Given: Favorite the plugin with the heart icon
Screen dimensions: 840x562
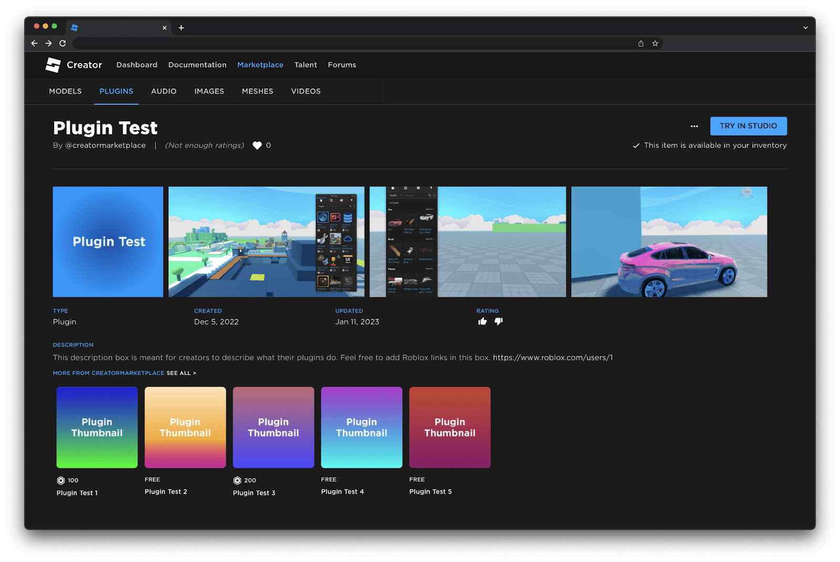Looking at the screenshot, I should [x=257, y=145].
